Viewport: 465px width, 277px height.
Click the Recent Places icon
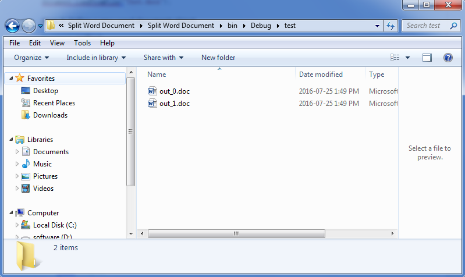(x=26, y=103)
